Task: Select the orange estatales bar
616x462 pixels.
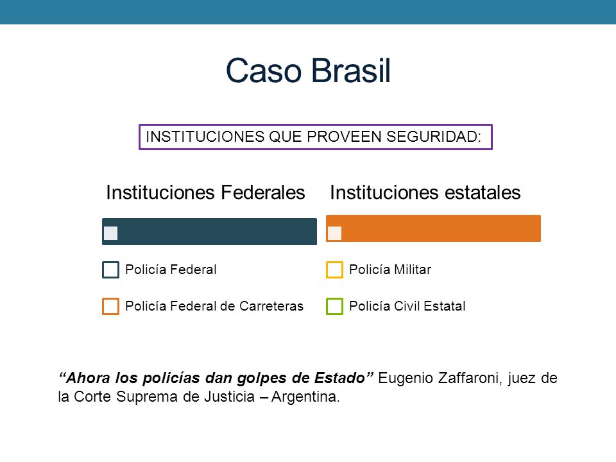Action: click(x=433, y=228)
